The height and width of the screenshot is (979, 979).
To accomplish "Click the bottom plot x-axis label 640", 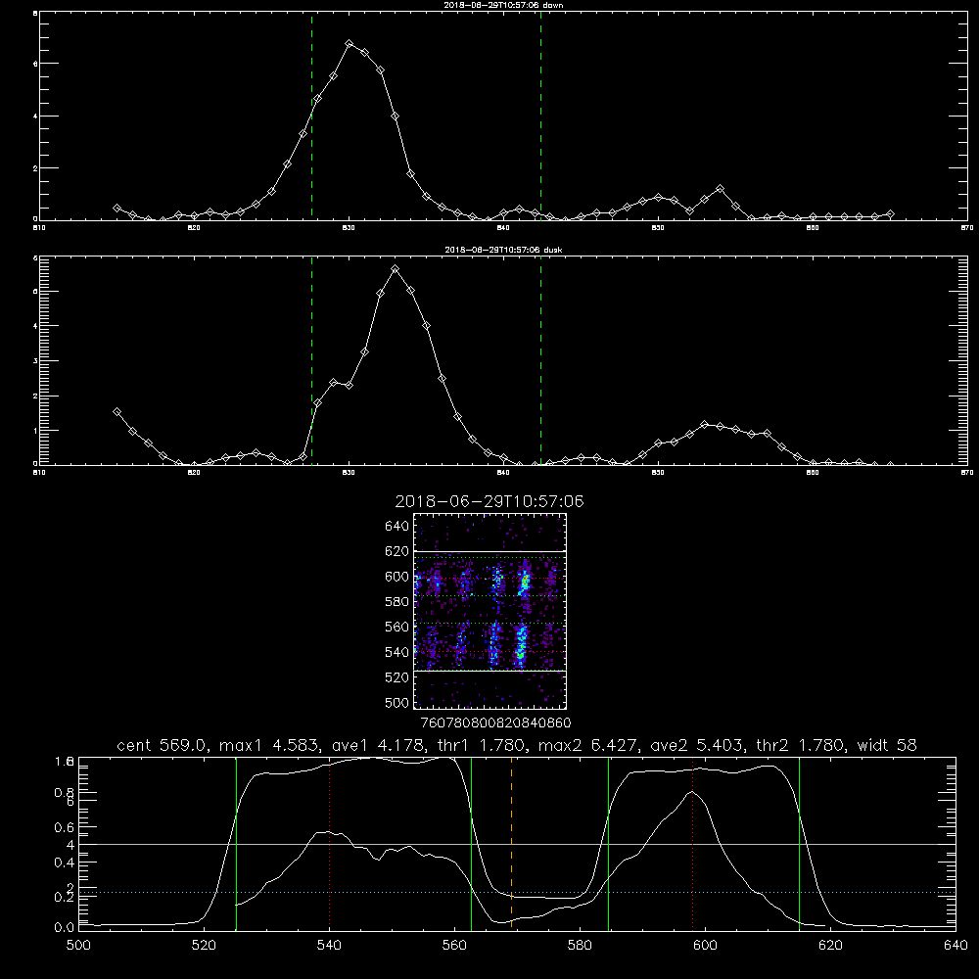I will 956,946.
